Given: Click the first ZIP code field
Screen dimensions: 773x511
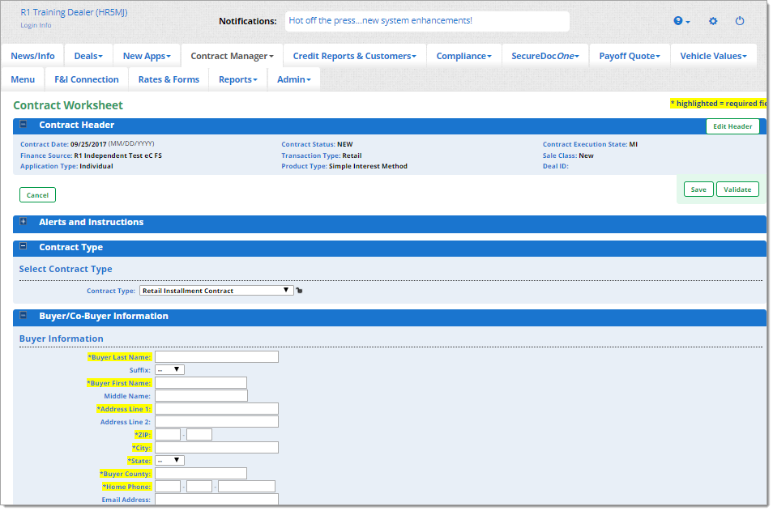Looking at the screenshot, I should pos(168,435).
